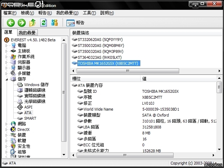Click the folder up-level icon
Screen dimensions: 224x168
(33, 23)
